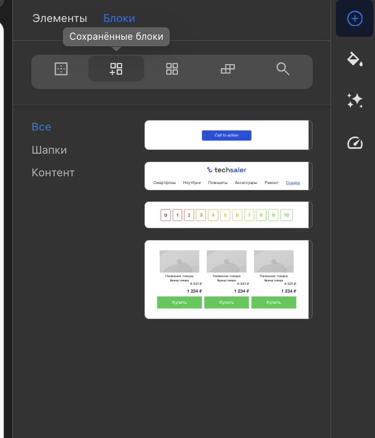The image size is (375, 438).
Task: Select the Все category filter
Action: pyautogui.click(x=42, y=127)
